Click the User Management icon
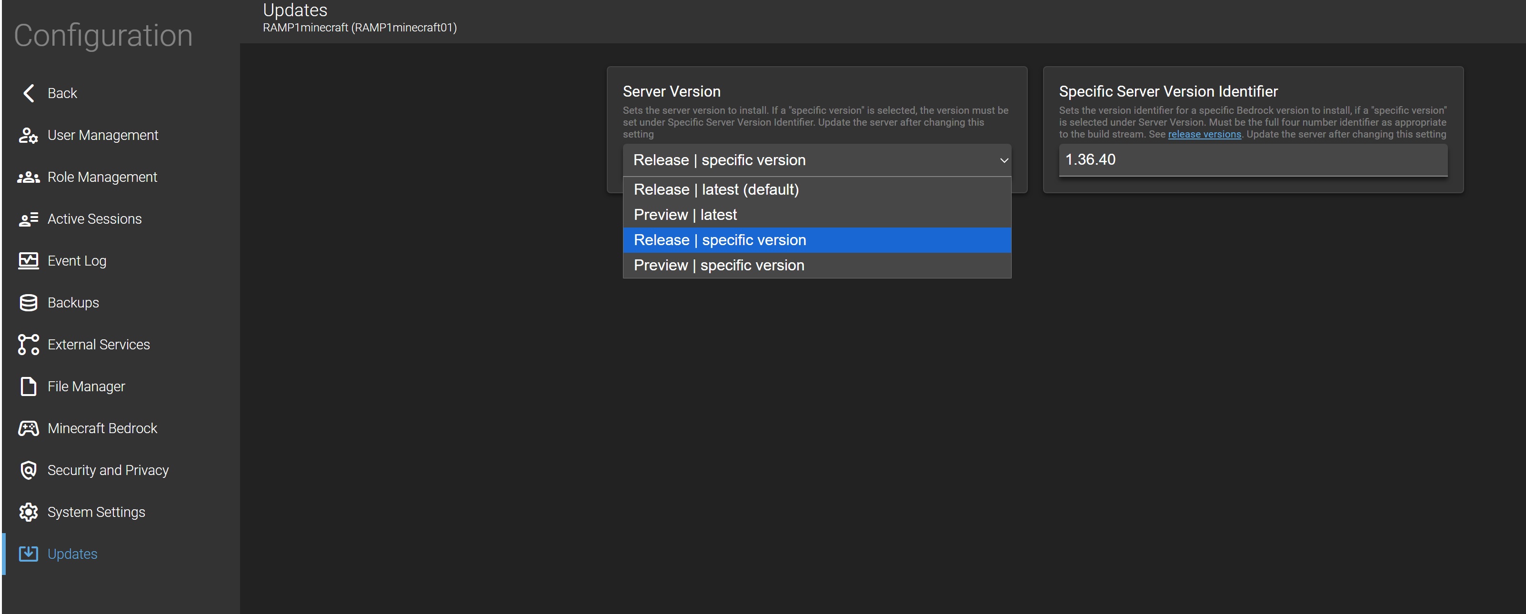Screen dimensions: 1526x614 click(28, 135)
